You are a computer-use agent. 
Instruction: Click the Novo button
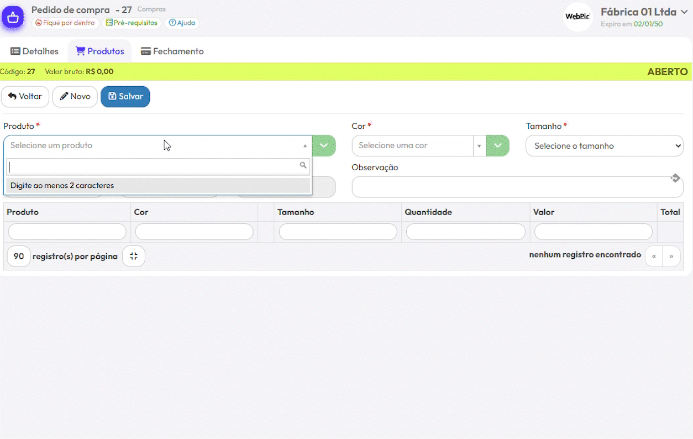(75, 97)
